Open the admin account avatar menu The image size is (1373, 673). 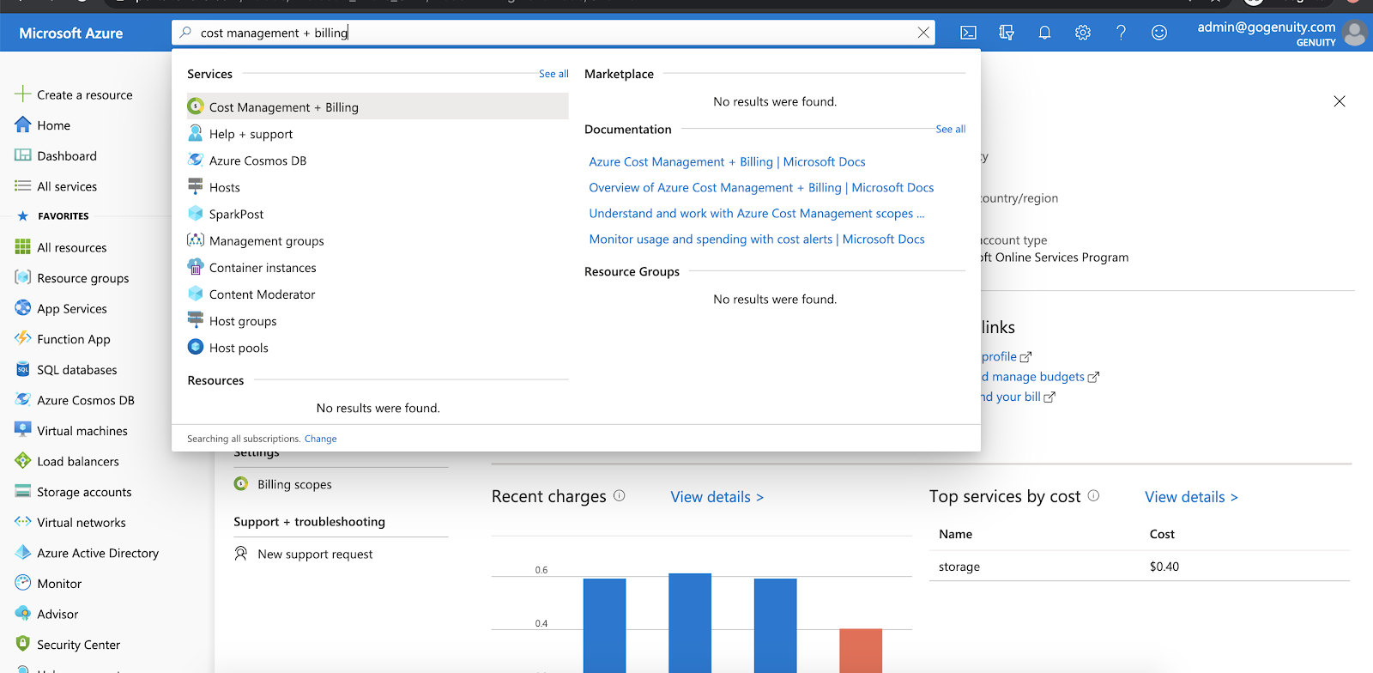(x=1355, y=33)
